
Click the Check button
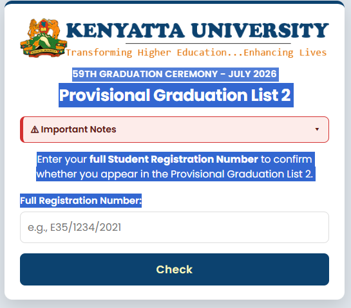pyautogui.click(x=175, y=269)
